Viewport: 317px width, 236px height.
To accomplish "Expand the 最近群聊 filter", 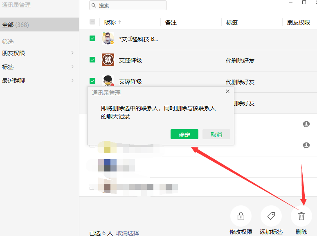I will [72, 81].
